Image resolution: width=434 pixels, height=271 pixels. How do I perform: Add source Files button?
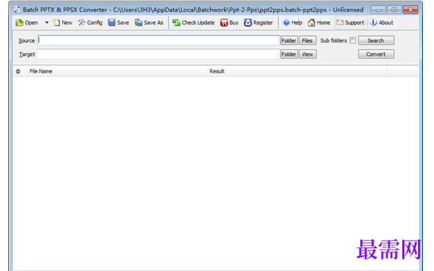pos(308,40)
